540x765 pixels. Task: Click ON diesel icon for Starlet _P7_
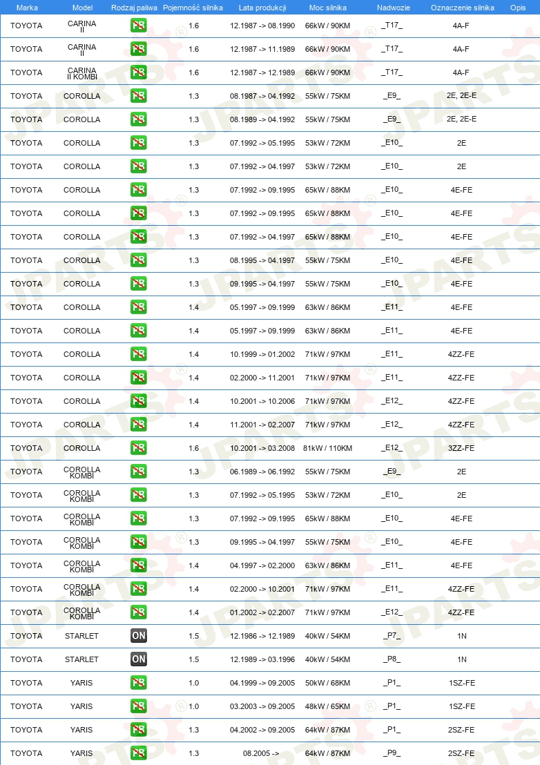coord(139,636)
